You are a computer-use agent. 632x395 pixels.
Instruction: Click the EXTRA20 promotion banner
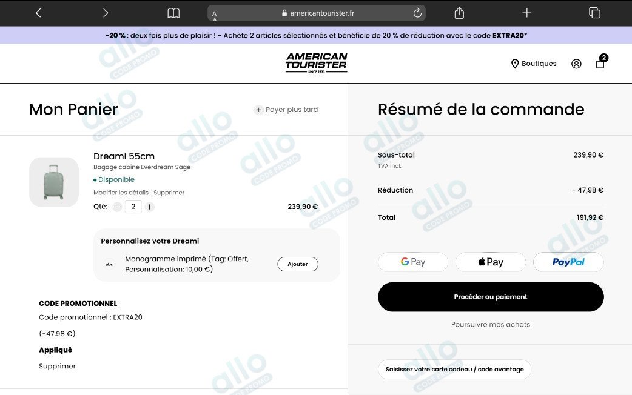[316, 35]
